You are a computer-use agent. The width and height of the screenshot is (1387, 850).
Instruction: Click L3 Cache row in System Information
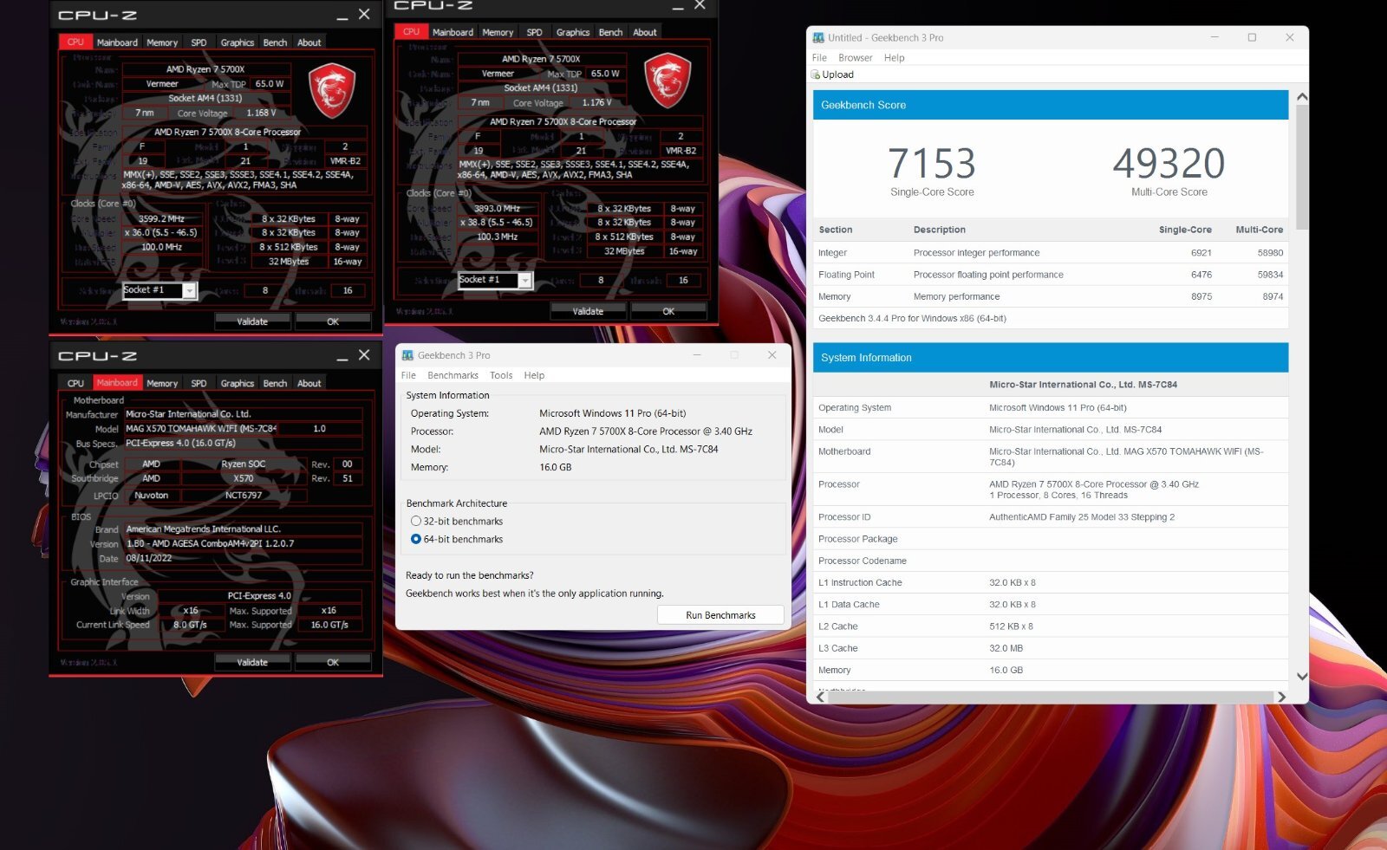1051,648
